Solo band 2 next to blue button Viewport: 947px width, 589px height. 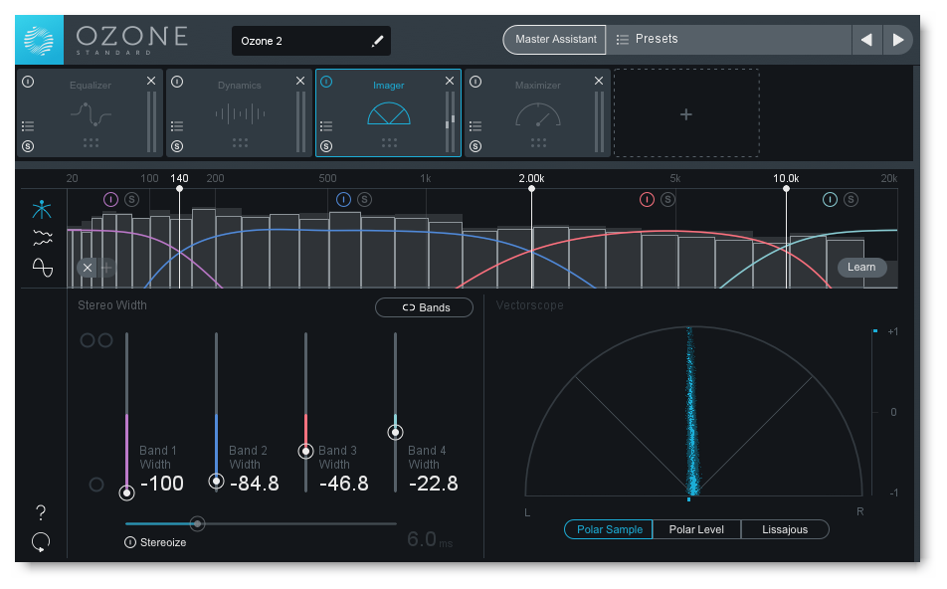364,199
